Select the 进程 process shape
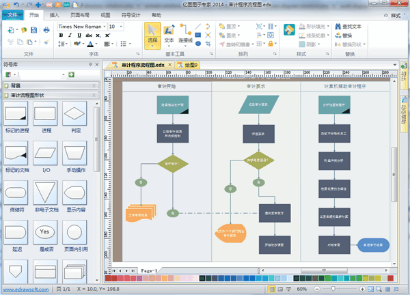This screenshot has width=410, height=295. [x=45, y=113]
